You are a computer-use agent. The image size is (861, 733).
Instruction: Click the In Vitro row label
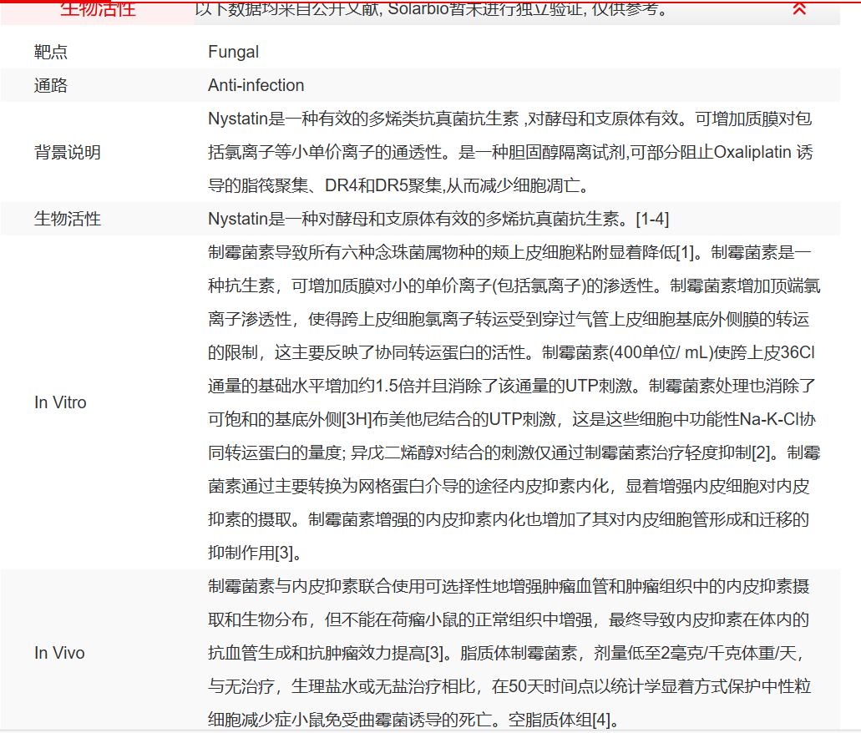tap(59, 402)
